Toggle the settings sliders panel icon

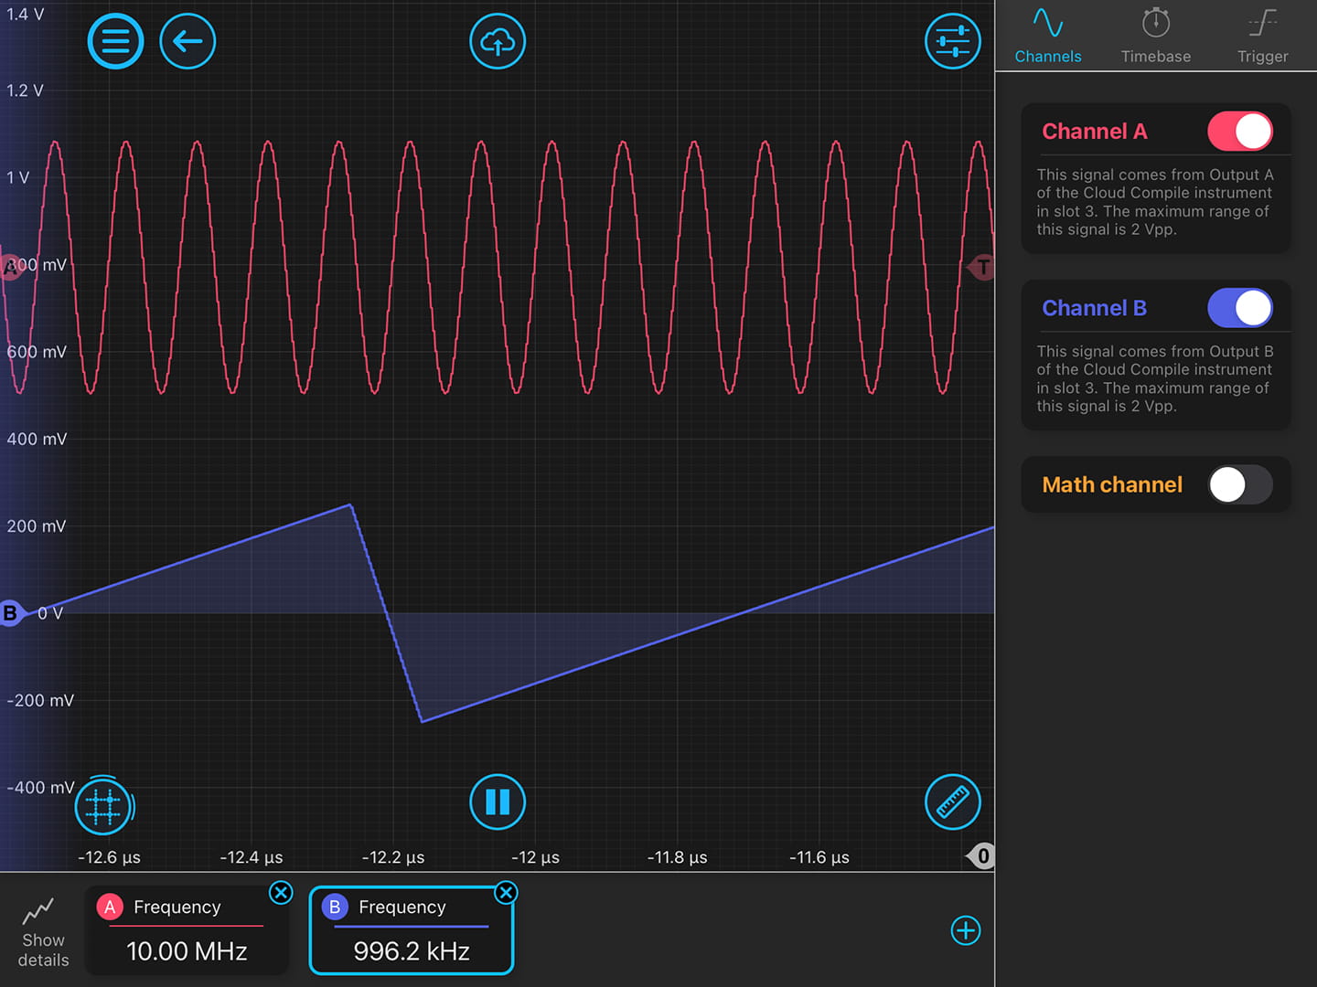pyautogui.click(x=952, y=41)
